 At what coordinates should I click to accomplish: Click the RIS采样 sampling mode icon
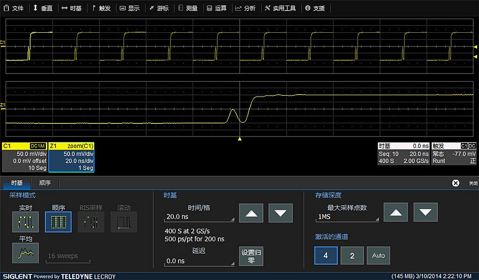pos(91,222)
